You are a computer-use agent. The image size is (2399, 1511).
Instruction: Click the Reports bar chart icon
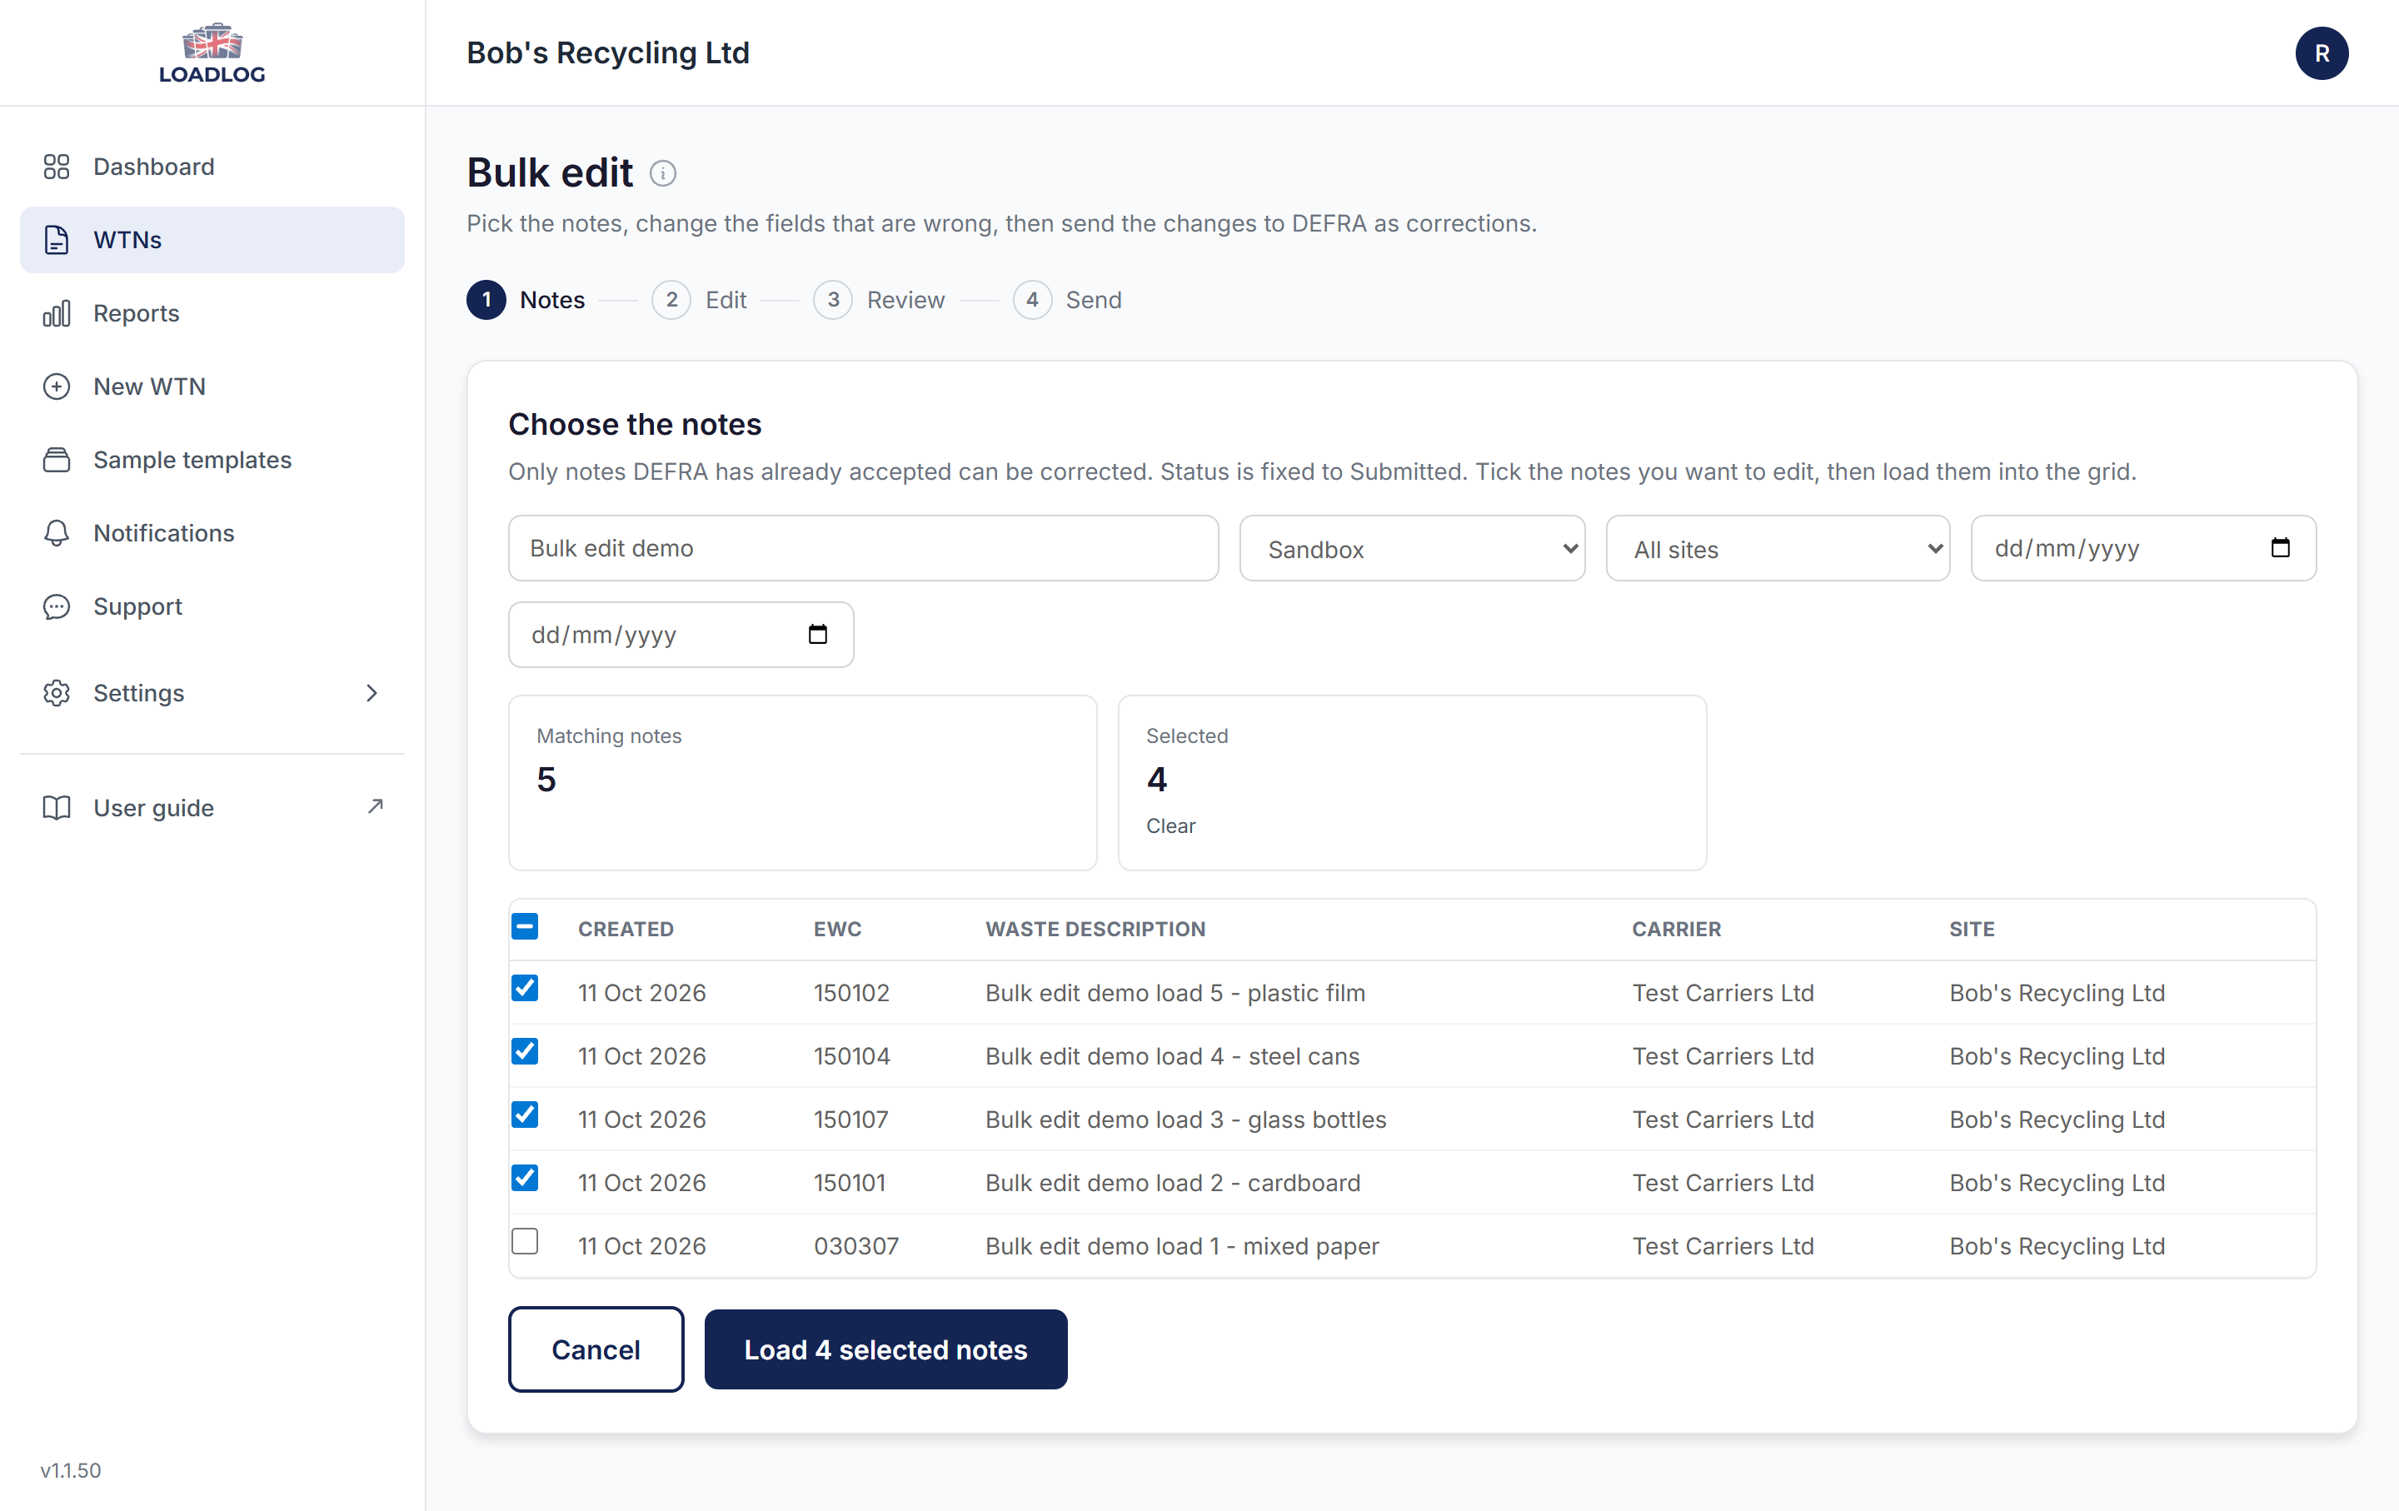tap(57, 314)
